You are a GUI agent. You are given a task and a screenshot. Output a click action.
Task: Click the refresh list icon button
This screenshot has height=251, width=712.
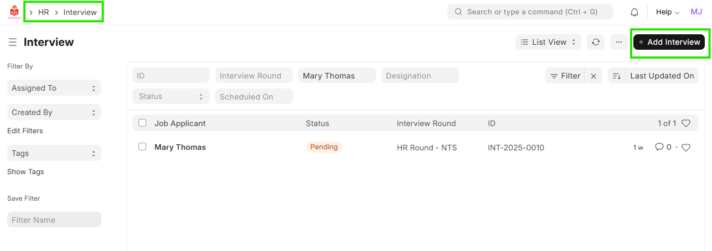[596, 42]
